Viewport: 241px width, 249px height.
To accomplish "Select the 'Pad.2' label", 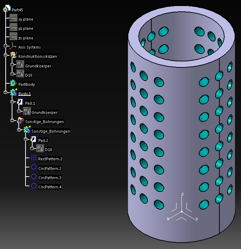I will (43, 140).
